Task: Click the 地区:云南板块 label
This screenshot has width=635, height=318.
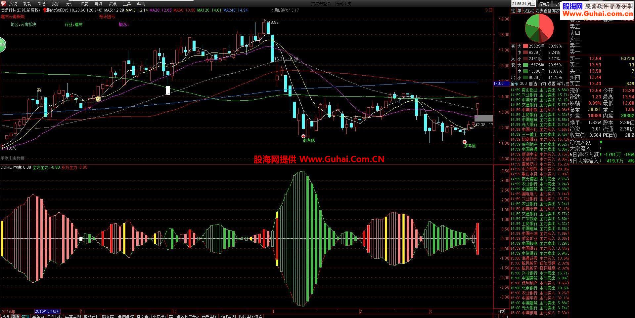Action: pos(23,24)
